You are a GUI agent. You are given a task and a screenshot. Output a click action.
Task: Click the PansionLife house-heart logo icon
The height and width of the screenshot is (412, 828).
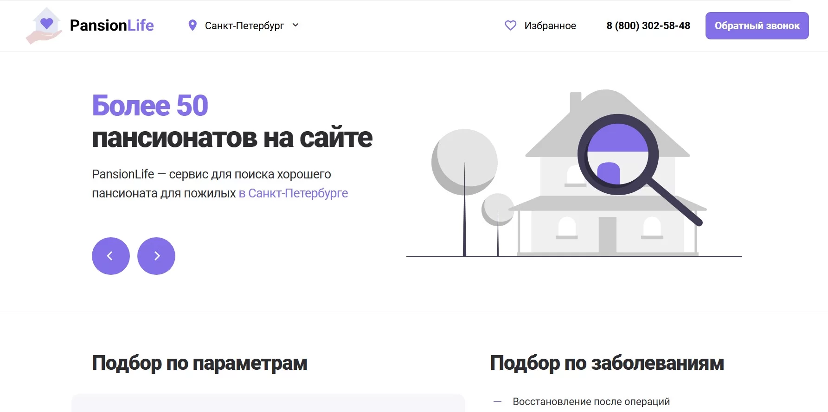tap(45, 25)
